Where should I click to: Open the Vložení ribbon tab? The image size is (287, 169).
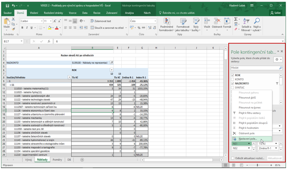coord(34,13)
